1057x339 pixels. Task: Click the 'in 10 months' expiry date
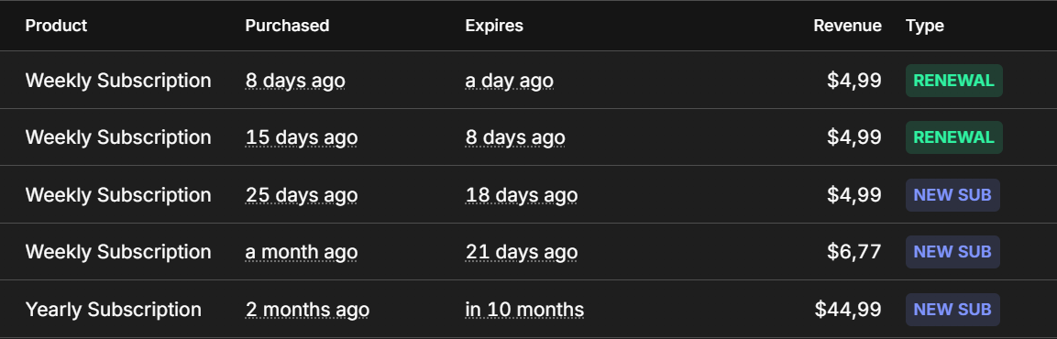524,310
